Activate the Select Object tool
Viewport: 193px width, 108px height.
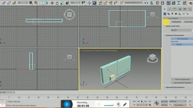(x=31, y=3)
